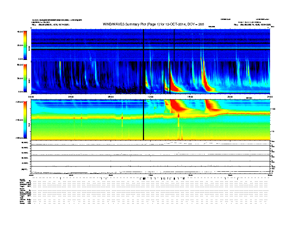Select the -125.00 value on TNR scale
The width and height of the screenshot is (291, 225).
[19, 102]
